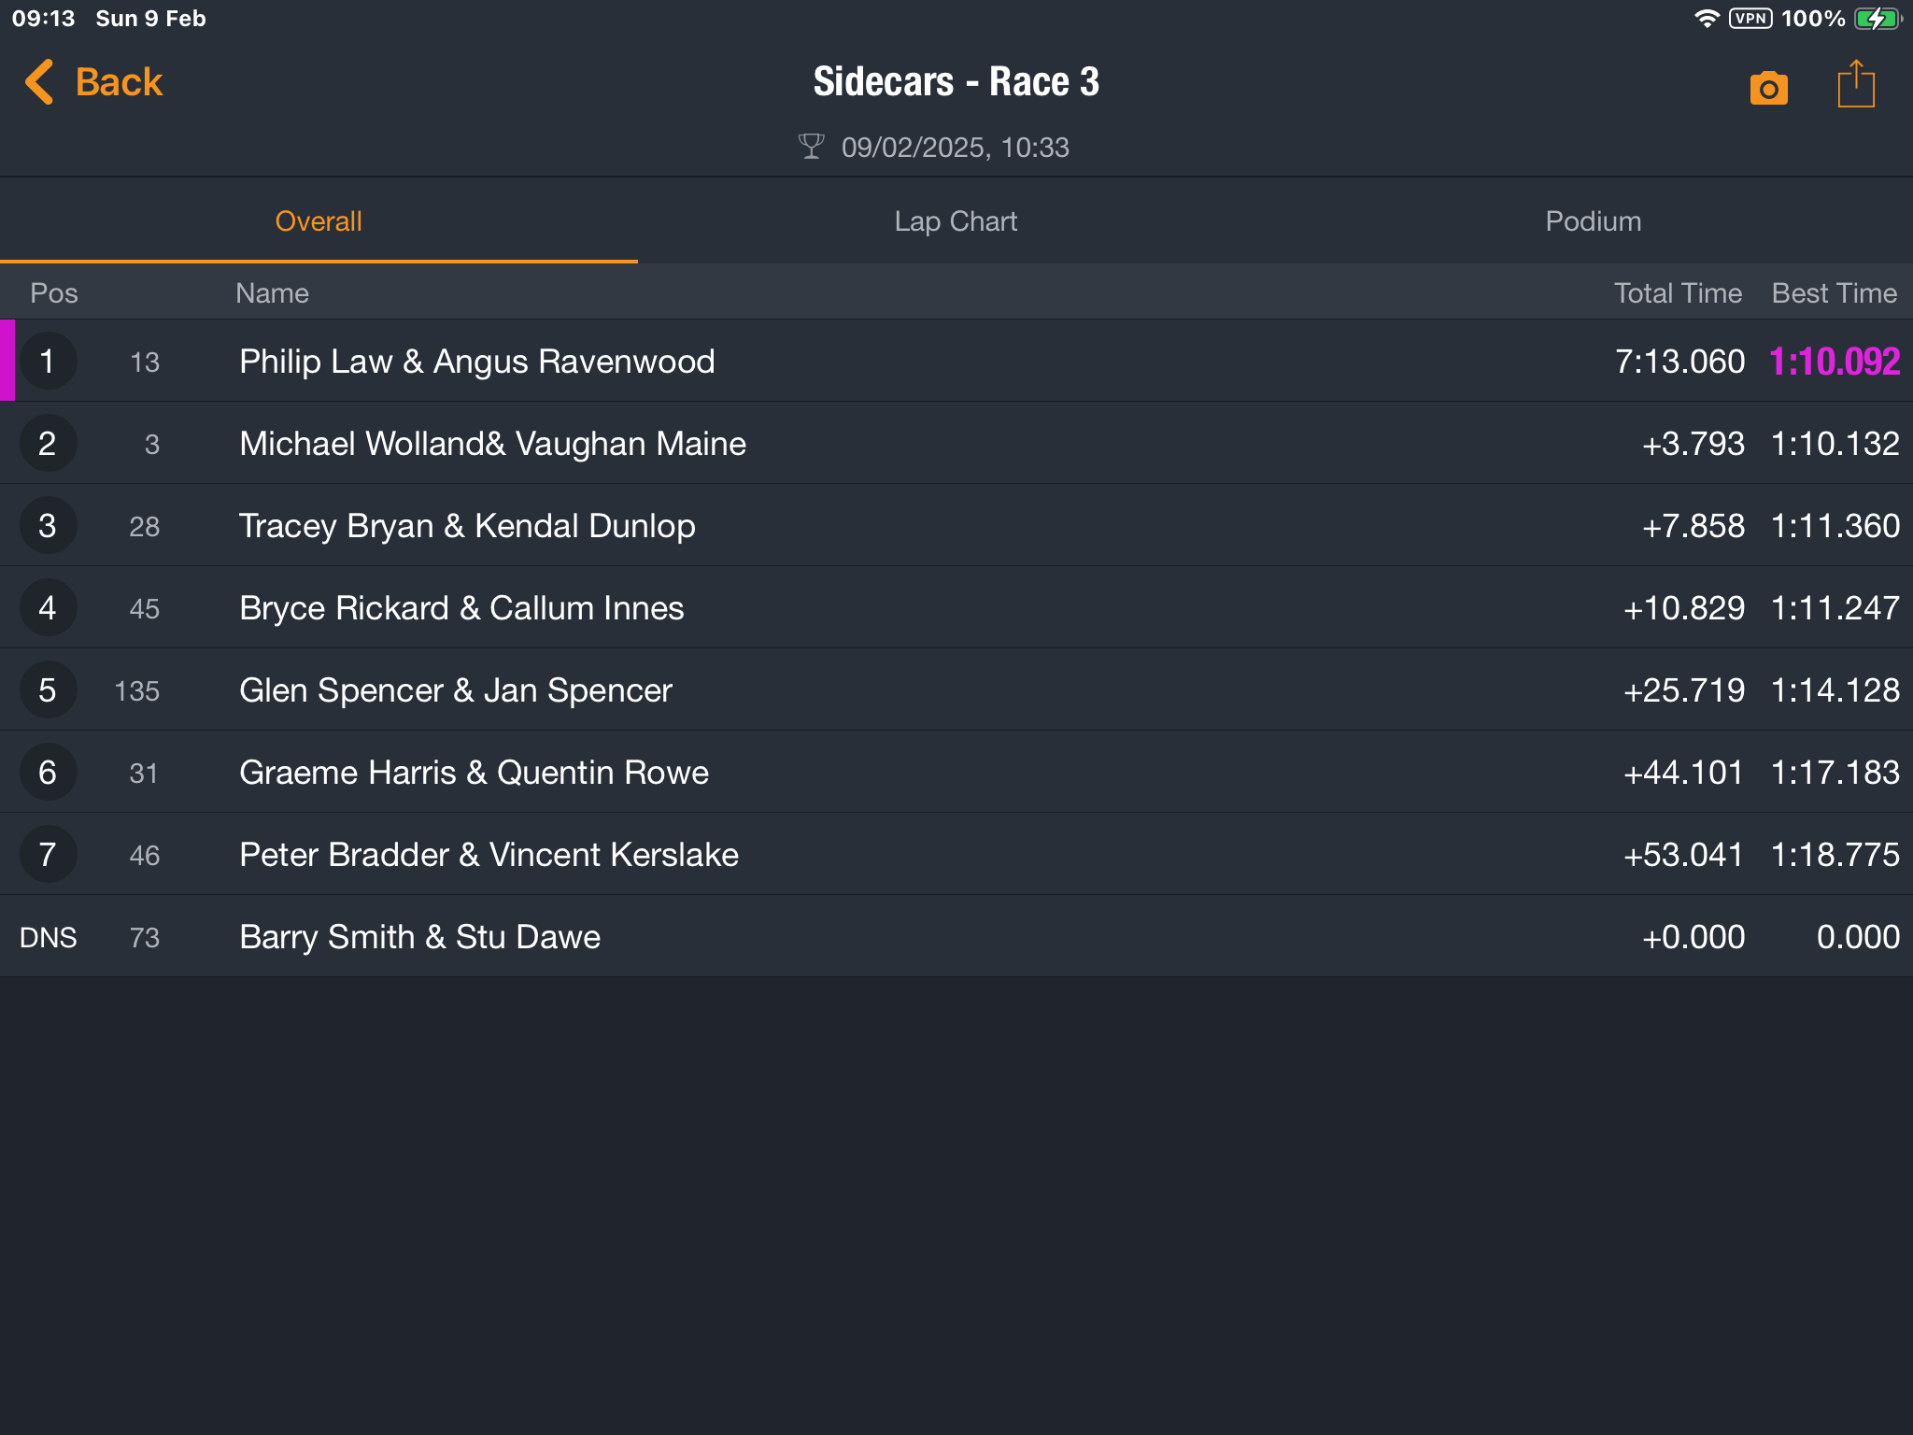Select Michael Wolland & Vaughan Maine entry

coord(956,443)
